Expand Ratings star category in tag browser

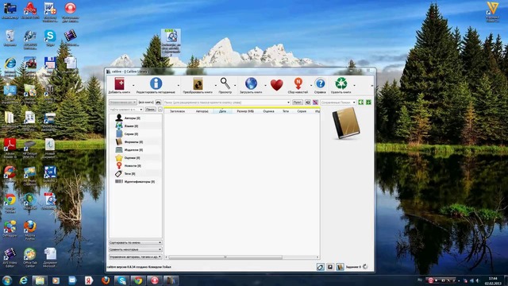pos(132,157)
